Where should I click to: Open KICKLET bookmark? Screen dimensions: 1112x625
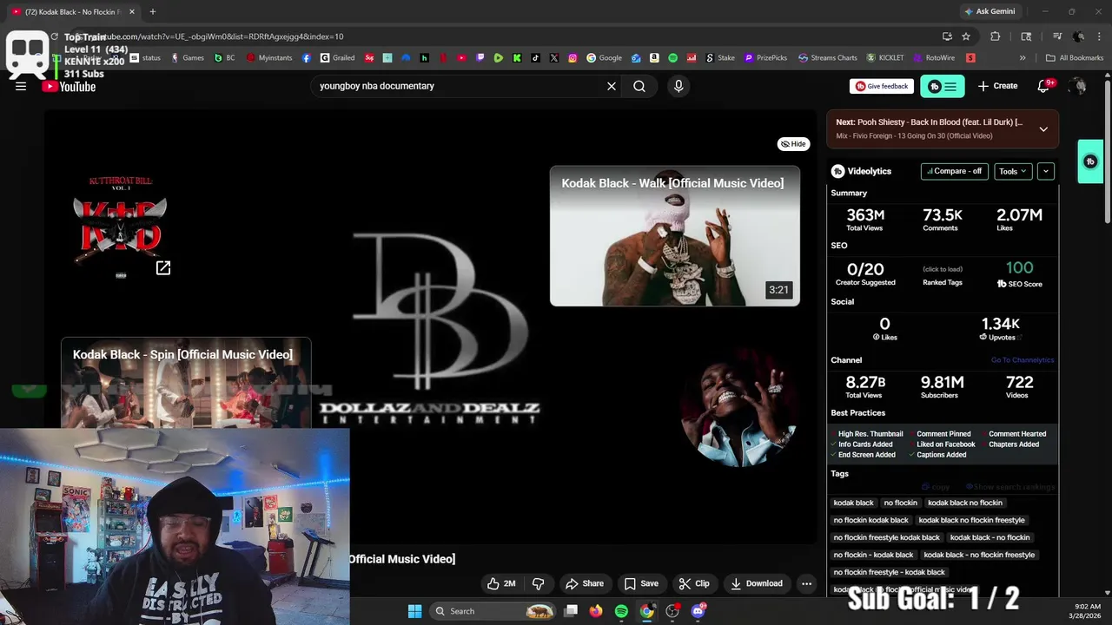pyautogui.click(x=885, y=58)
